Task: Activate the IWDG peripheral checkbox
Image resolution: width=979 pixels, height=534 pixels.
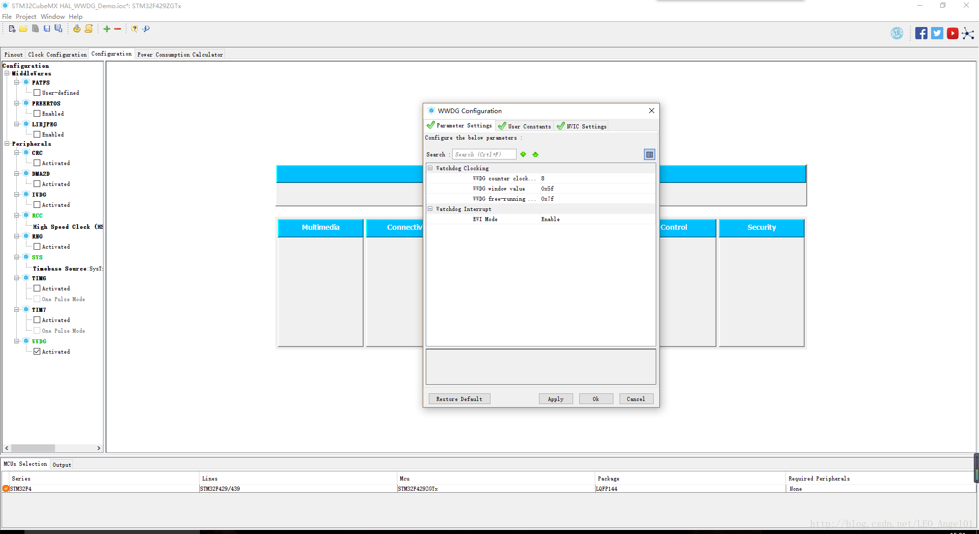Action: coord(37,205)
